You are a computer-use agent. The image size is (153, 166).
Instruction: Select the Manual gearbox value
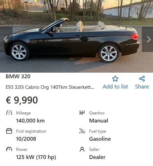point(99,121)
